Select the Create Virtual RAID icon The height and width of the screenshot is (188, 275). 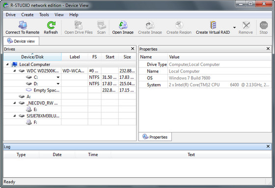[x=213, y=25]
